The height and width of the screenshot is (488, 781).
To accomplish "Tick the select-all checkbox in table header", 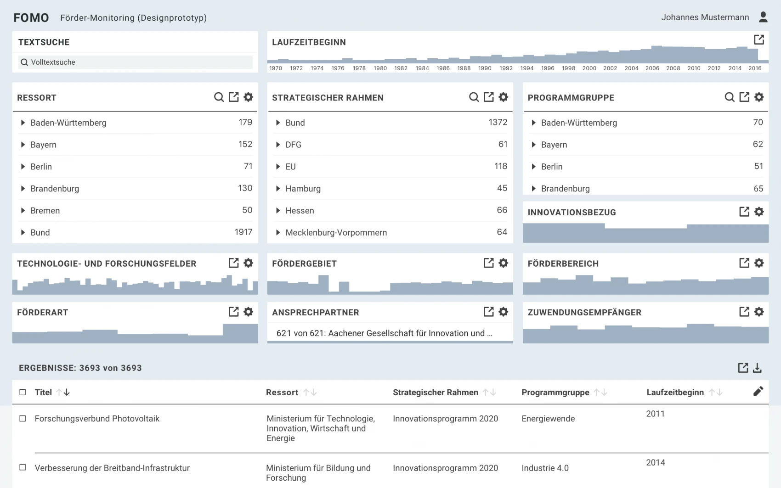I will click(23, 392).
